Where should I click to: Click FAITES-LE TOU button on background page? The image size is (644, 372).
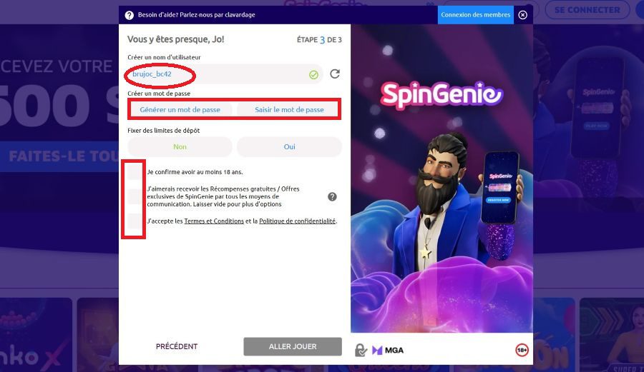click(59, 156)
